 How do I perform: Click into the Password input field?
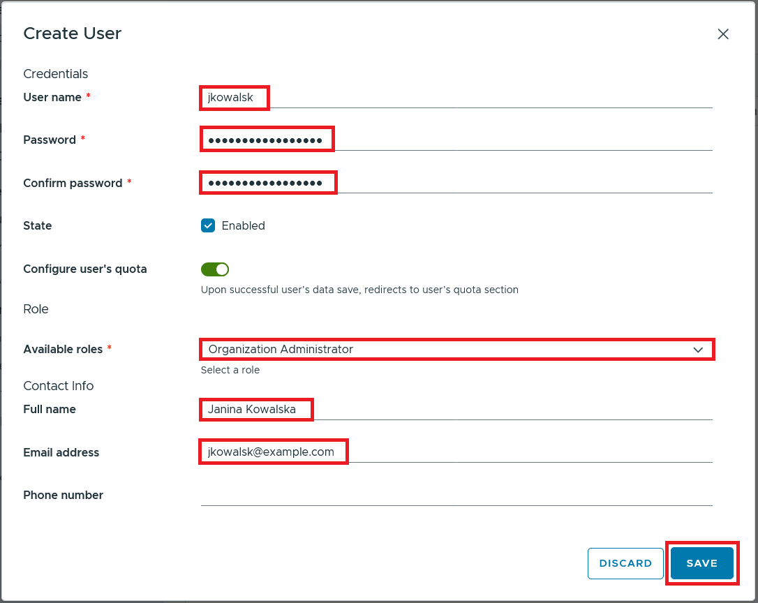454,140
